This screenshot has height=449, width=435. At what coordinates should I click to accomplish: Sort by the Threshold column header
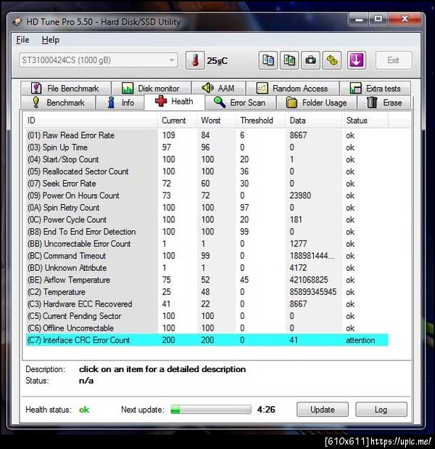point(260,121)
